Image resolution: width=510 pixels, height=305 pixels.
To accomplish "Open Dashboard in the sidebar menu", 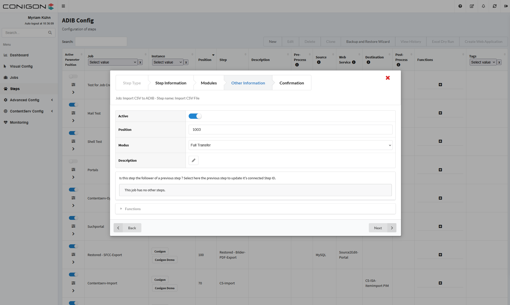I will 19,55.
